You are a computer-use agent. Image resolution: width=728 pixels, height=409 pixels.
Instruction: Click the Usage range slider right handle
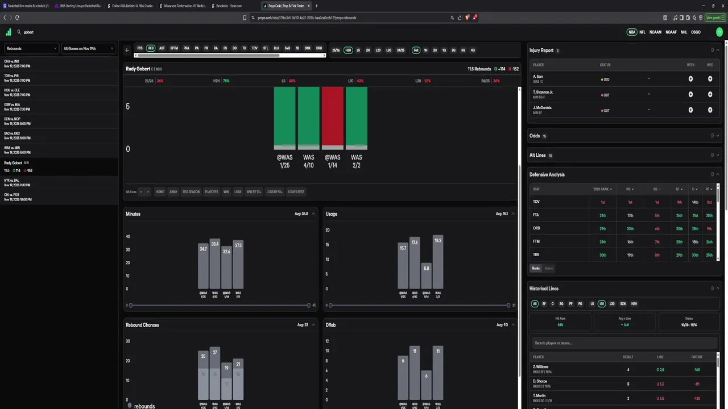[508, 305]
